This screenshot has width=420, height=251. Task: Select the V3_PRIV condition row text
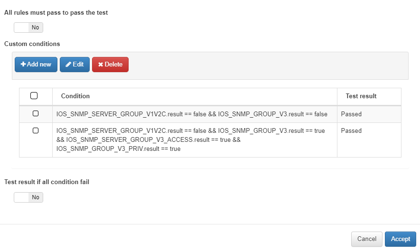[x=190, y=139]
